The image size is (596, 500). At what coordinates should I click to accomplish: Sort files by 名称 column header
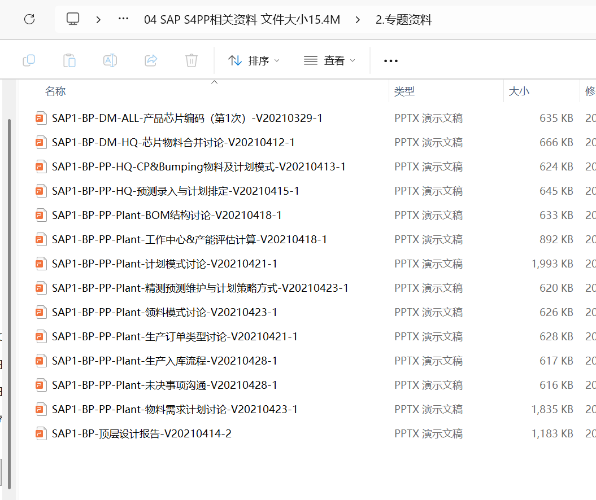[x=56, y=91]
